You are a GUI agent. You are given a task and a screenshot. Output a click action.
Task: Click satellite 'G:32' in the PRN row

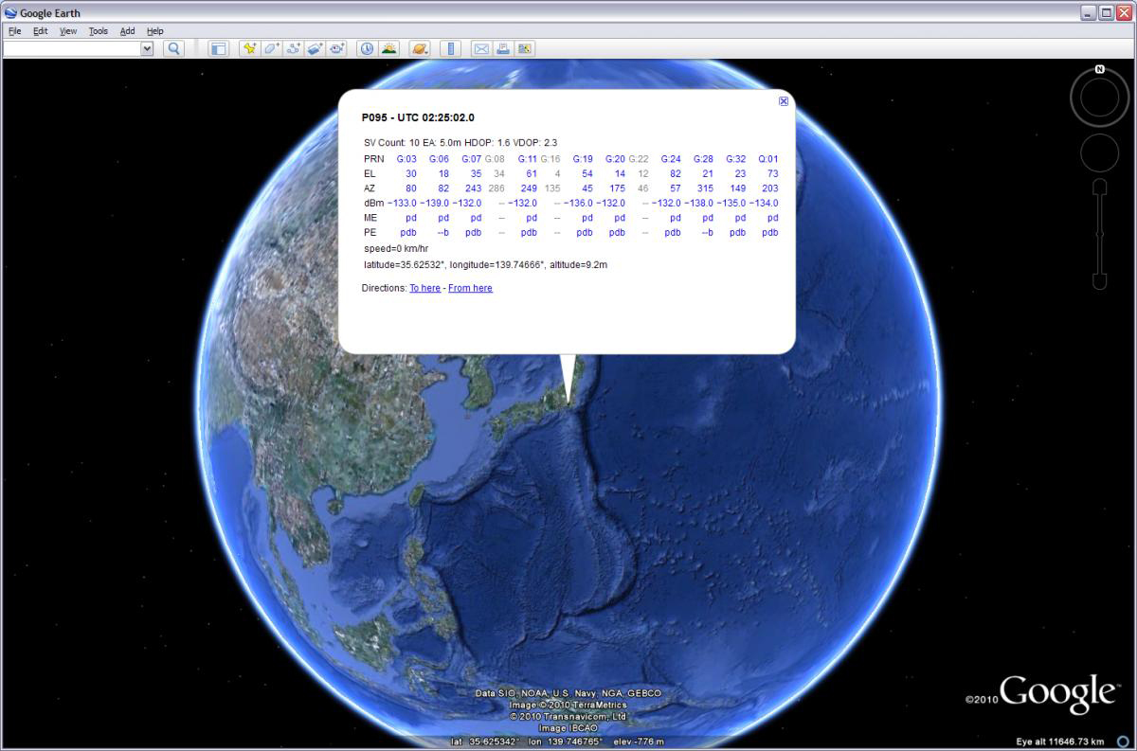736,159
